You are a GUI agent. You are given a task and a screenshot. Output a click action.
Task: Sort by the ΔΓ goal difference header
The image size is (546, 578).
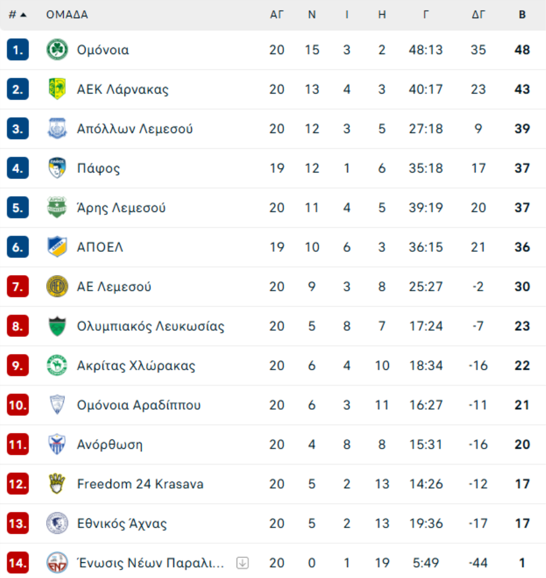pyautogui.click(x=479, y=15)
